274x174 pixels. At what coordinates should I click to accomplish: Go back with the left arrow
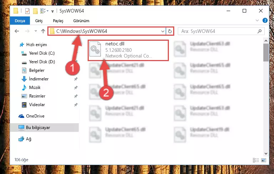(17, 31)
